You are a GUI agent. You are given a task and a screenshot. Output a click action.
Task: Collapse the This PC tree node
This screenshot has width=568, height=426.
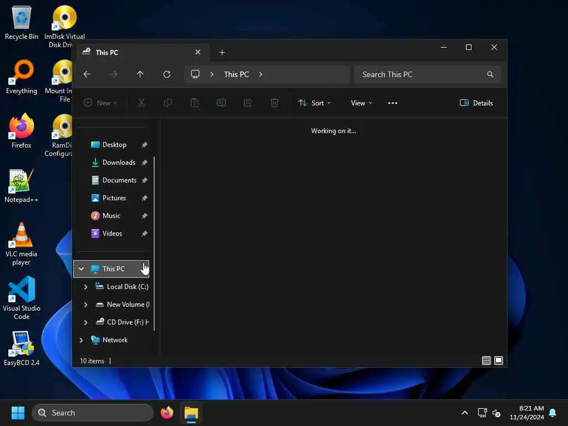(81, 269)
